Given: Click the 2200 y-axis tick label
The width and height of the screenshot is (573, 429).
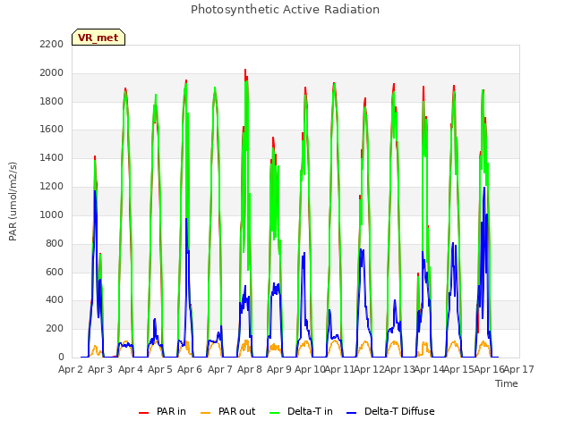Looking at the screenshot, I should coord(52,44).
